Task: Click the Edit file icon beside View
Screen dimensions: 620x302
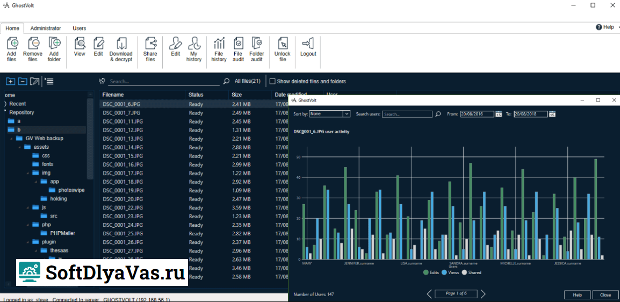Action: 98,43
